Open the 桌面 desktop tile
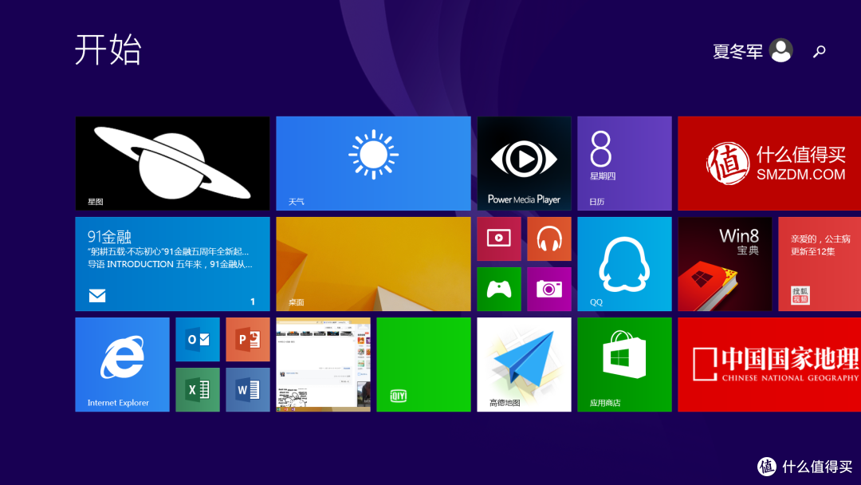The width and height of the screenshot is (861, 485). point(373,264)
